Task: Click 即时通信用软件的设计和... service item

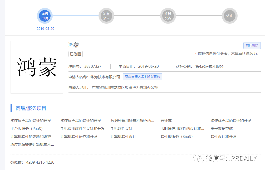Action: pos(182,129)
